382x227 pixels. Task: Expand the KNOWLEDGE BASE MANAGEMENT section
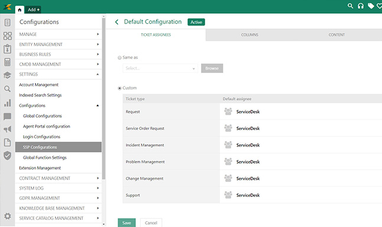pyautogui.click(x=58, y=208)
